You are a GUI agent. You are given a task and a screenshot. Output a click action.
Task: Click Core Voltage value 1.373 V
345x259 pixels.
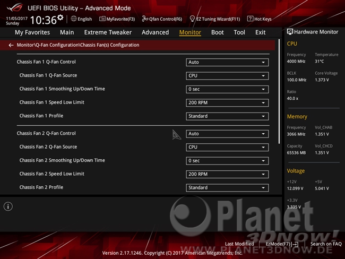(x=322, y=80)
